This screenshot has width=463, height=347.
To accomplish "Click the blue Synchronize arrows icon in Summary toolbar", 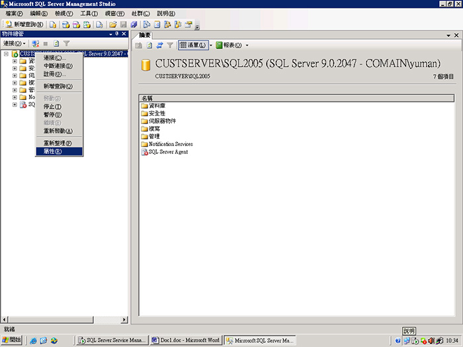I will [x=159, y=45].
